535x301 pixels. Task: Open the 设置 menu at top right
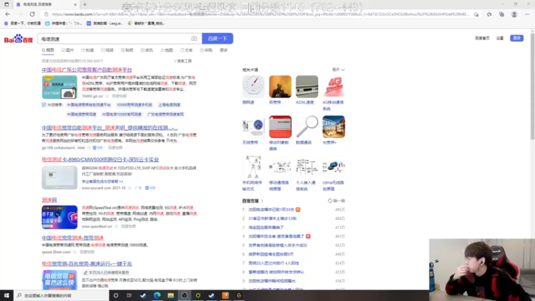coord(500,38)
